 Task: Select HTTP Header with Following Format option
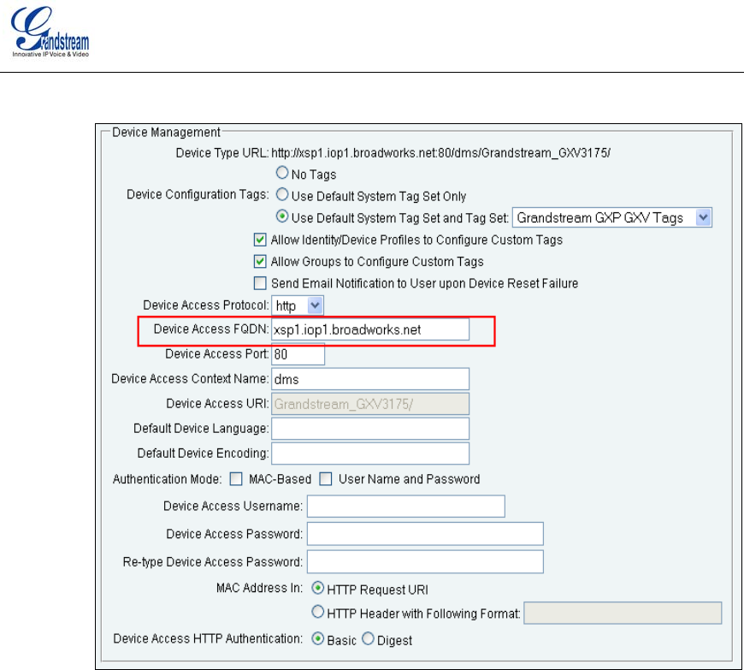point(317,613)
